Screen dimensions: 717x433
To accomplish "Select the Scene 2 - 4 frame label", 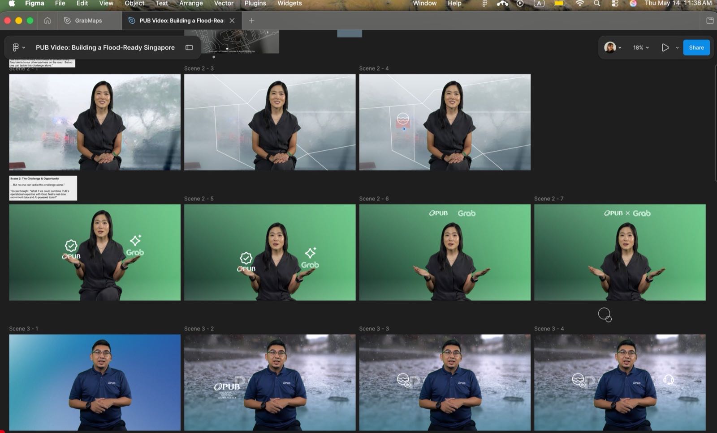I will (374, 68).
